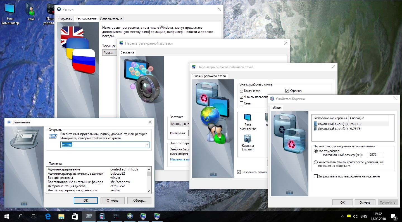Select the 'Администрирование' row in the Run list
402x222 pixels.
pos(96,169)
